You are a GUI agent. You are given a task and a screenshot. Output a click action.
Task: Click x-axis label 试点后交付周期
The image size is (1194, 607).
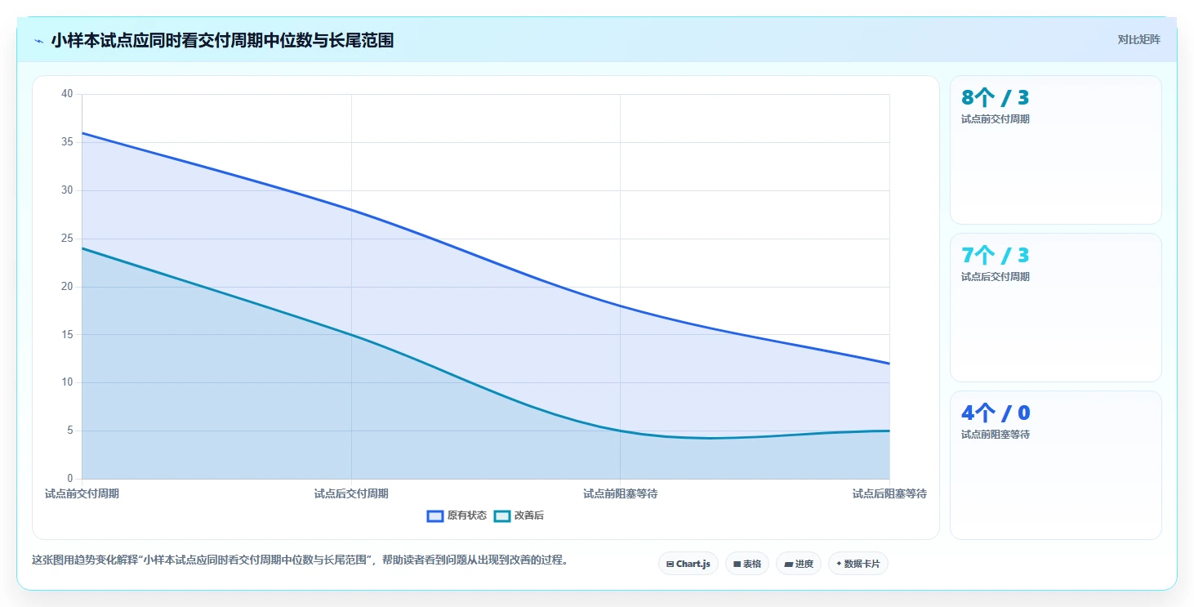coord(351,493)
